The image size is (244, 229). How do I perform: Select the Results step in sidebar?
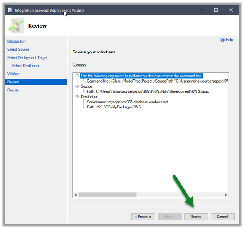tap(13, 90)
